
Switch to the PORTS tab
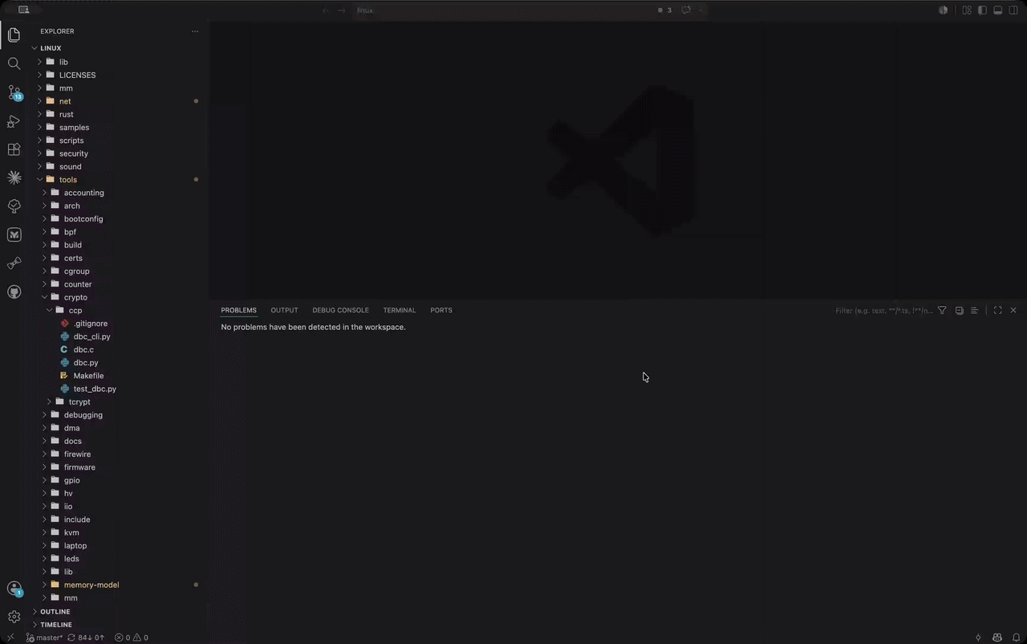(x=441, y=310)
